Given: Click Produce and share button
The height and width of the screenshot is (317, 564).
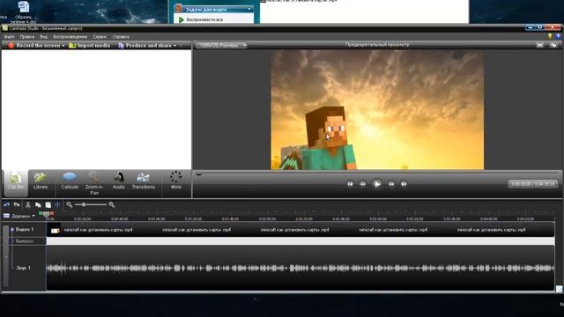Looking at the screenshot, I should coord(145,45).
